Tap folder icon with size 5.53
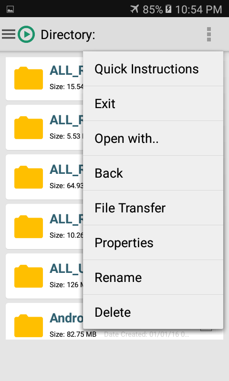This screenshot has width=229, height=381. coord(29,128)
